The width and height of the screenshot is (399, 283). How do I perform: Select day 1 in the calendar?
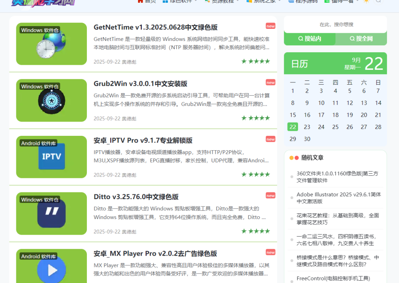(x=293, y=91)
